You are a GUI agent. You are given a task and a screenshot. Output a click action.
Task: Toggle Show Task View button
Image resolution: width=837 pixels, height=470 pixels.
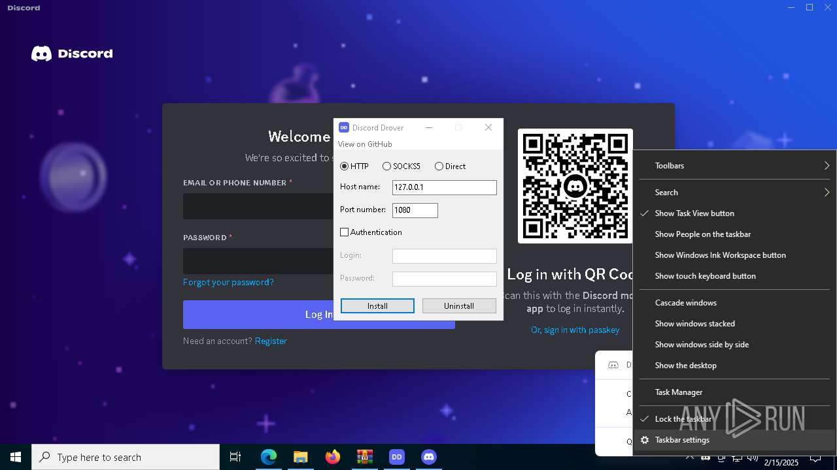734,213
